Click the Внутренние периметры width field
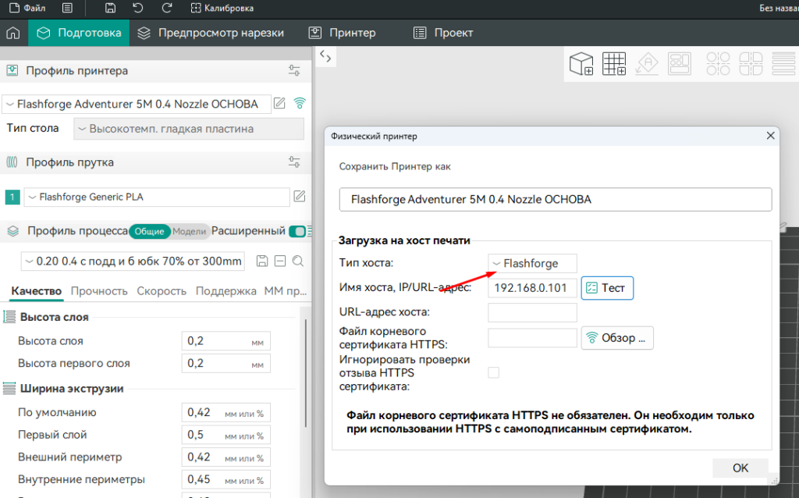Viewport: 799px width, 498px height. pos(225,479)
